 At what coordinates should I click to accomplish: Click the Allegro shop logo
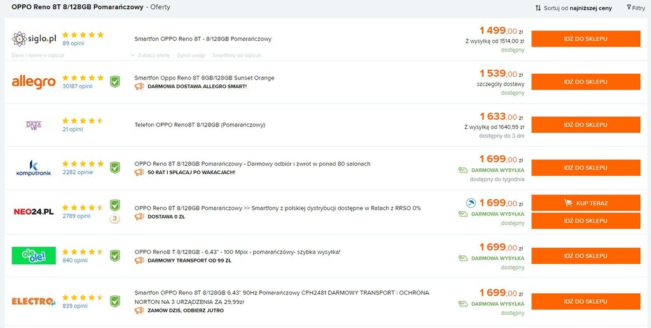34,82
